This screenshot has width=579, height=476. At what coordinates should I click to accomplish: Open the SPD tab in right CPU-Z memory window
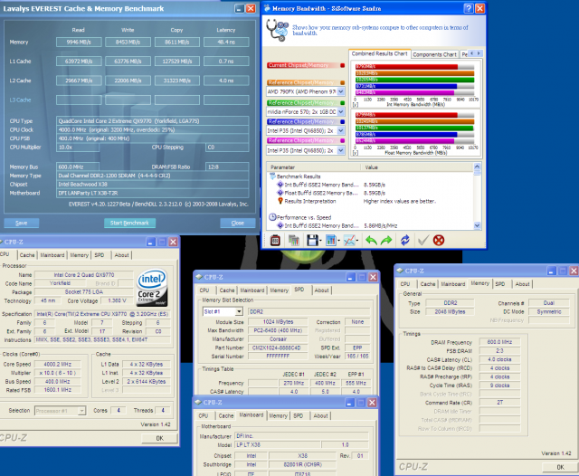500,284
